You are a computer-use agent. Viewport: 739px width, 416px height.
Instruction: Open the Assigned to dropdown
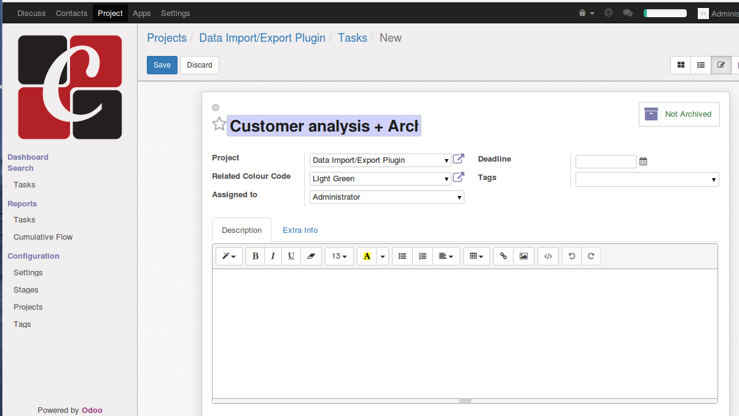click(x=387, y=197)
